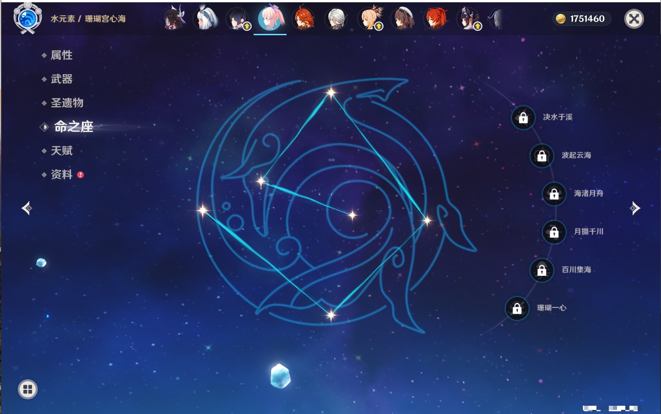Open the 圣遗物 artifacts tab

[67, 103]
